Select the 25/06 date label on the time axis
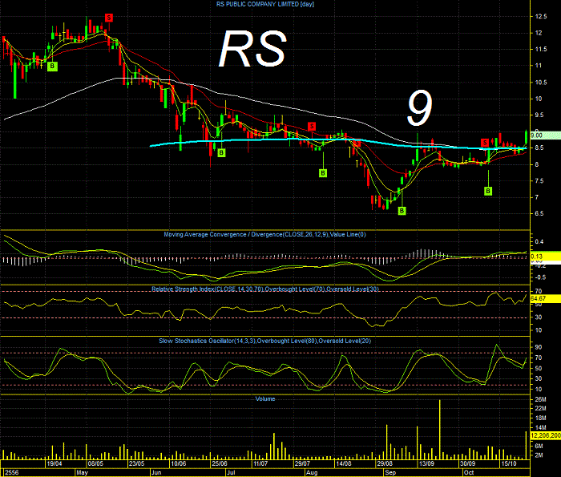Image resolution: width=561 pixels, height=477 pixels. point(220,463)
